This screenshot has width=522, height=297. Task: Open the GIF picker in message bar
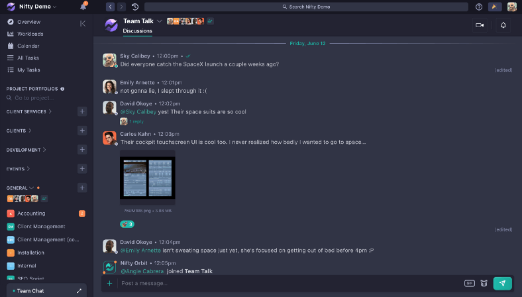470,283
